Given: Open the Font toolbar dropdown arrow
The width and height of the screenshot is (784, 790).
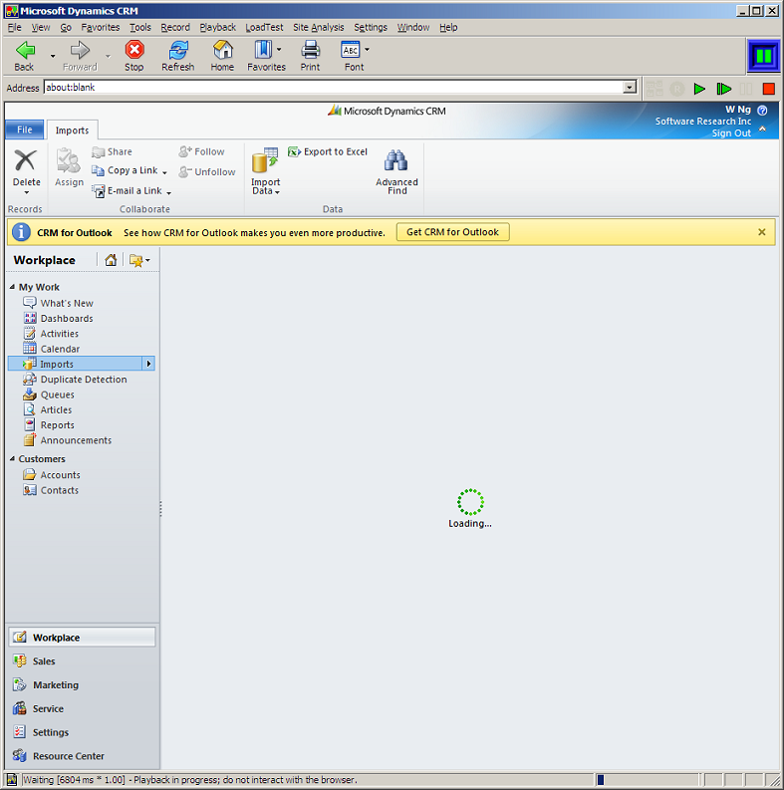Looking at the screenshot, I should tap(367, 50).
